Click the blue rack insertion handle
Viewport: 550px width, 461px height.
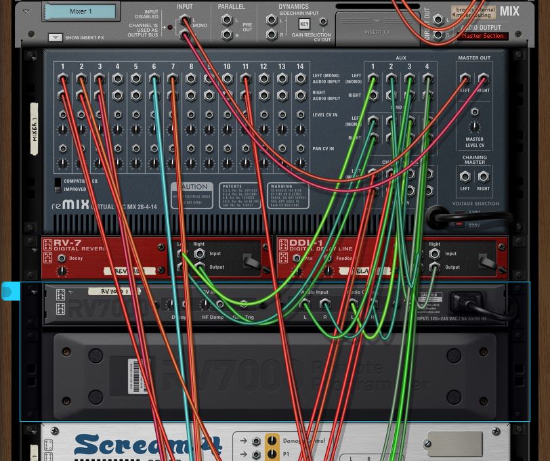(11, 291)
